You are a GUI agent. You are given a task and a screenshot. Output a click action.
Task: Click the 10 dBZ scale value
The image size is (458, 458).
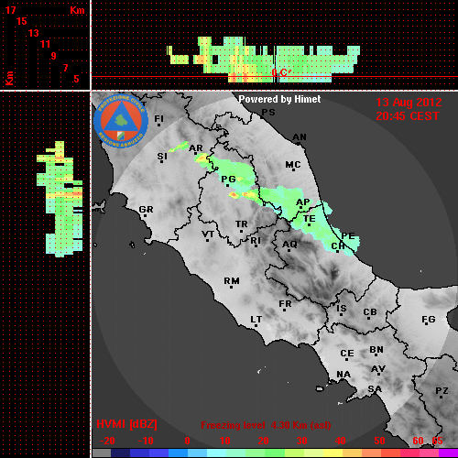point(225,441)
